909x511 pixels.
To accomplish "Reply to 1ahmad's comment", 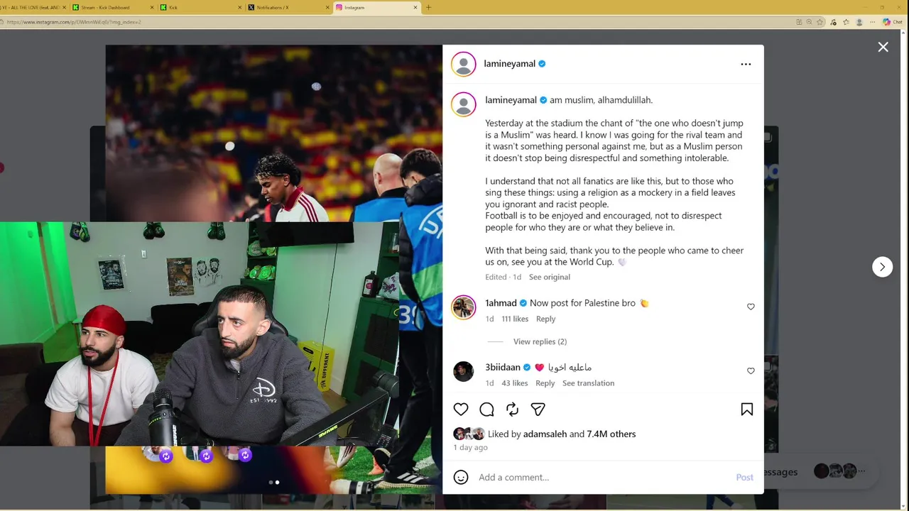I will (x=545, y=319).
